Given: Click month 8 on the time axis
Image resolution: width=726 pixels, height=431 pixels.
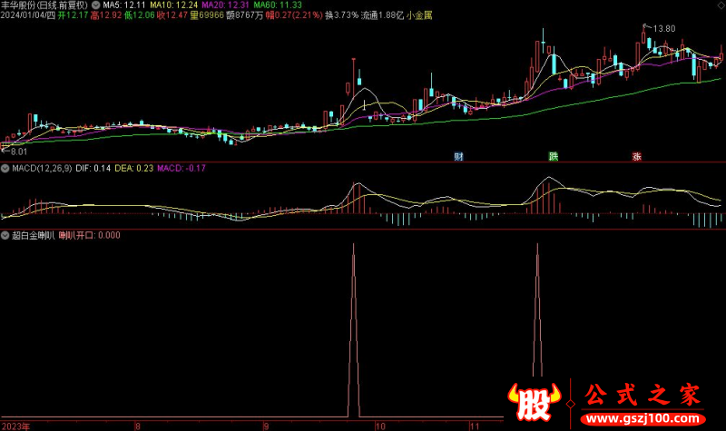Looking at the screenshot, I should [x=138, y=426].
